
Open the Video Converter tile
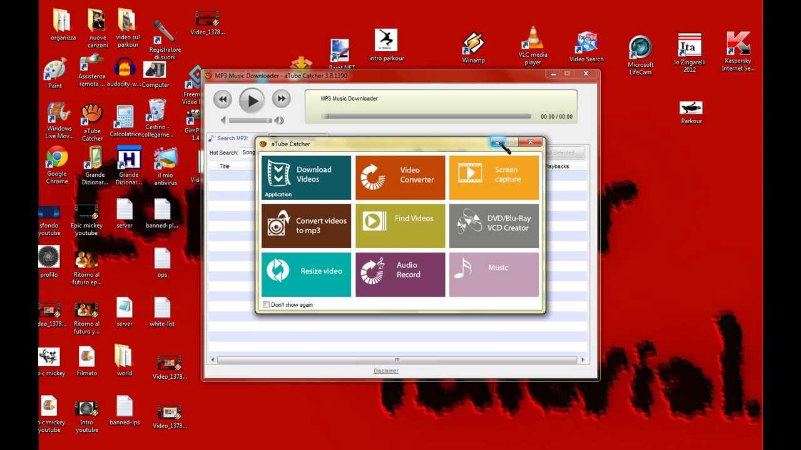tap(400, 178)
